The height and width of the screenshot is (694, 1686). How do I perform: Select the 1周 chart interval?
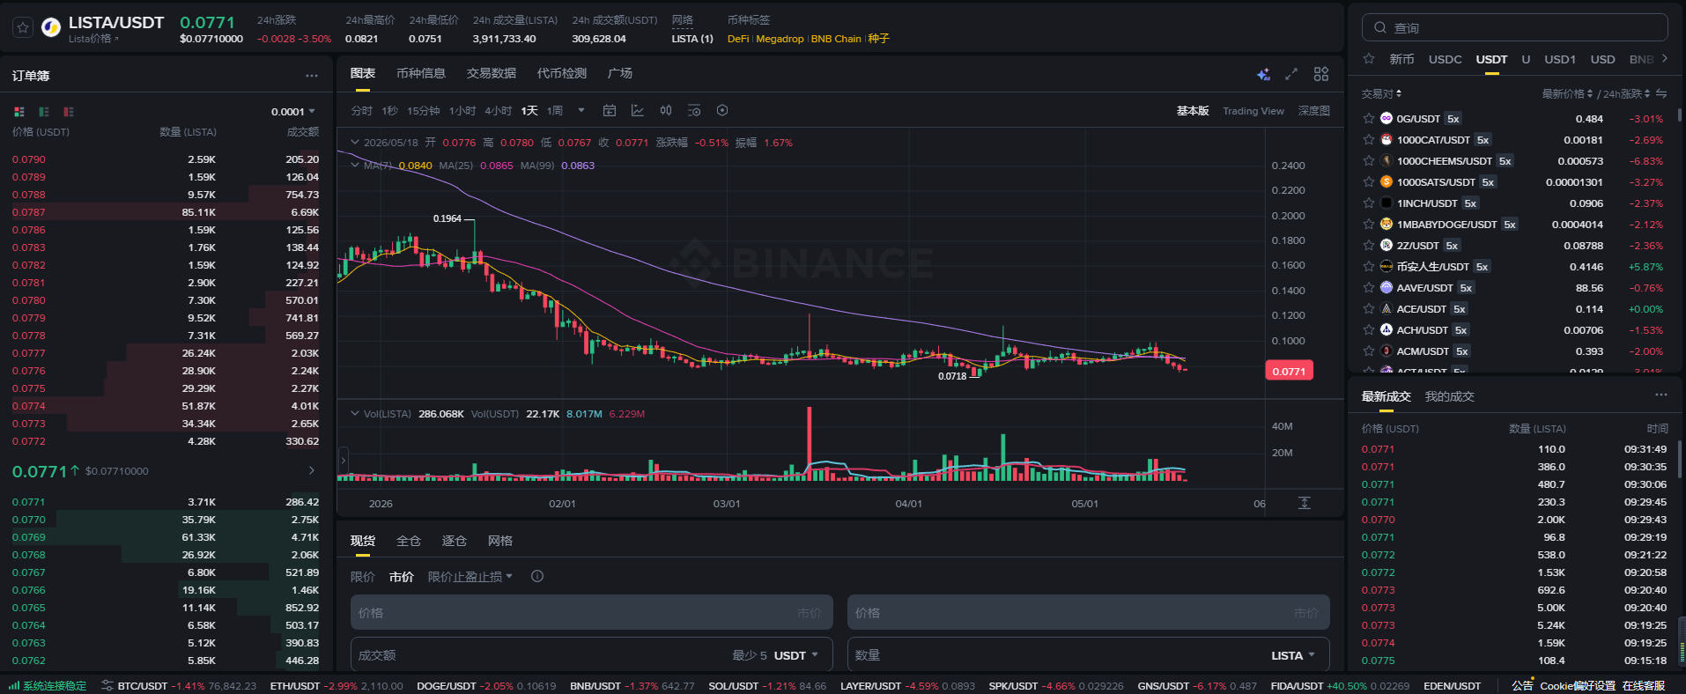pyautogui.click(x=555, y=111)
